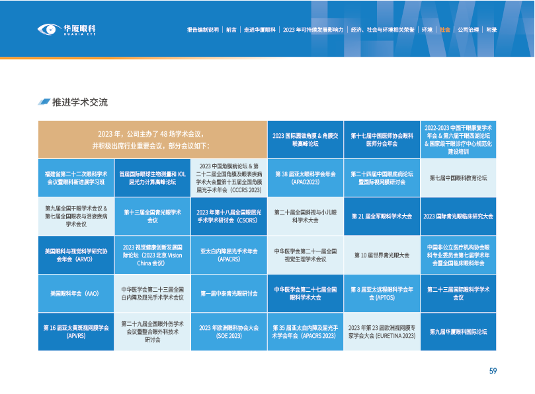Click the 推进学术交流 section heading

[x=79, y=102]
